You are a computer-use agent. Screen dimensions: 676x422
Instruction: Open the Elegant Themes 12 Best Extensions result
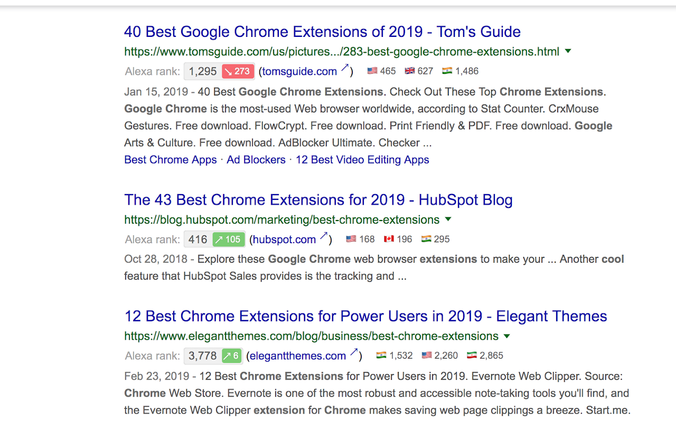point(365,316)
